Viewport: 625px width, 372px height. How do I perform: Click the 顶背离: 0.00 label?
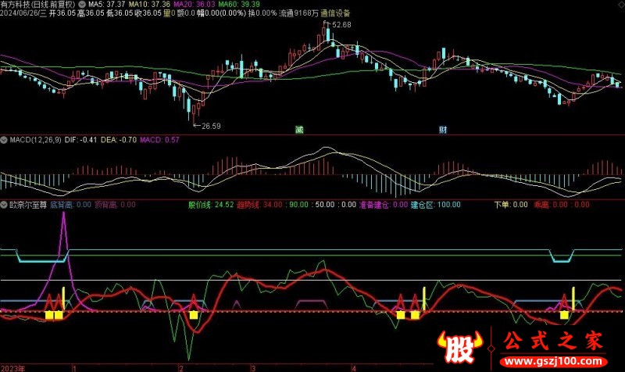pyautogui.click(x=115, y=205)
